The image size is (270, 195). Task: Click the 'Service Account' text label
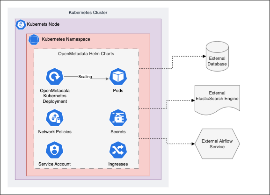55,164
